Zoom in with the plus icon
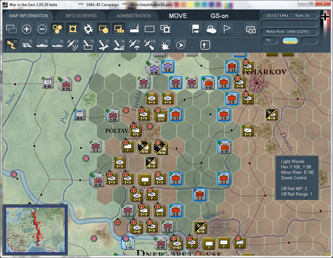Screen dimensions: 333x258 27,29
